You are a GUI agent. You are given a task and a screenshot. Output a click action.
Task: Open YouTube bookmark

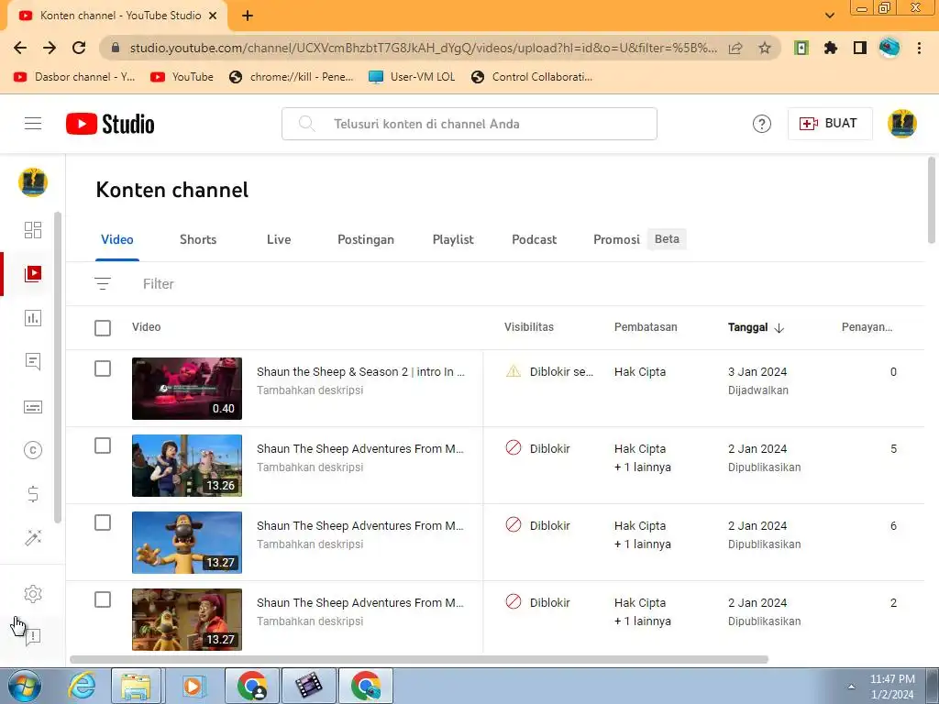182,77
